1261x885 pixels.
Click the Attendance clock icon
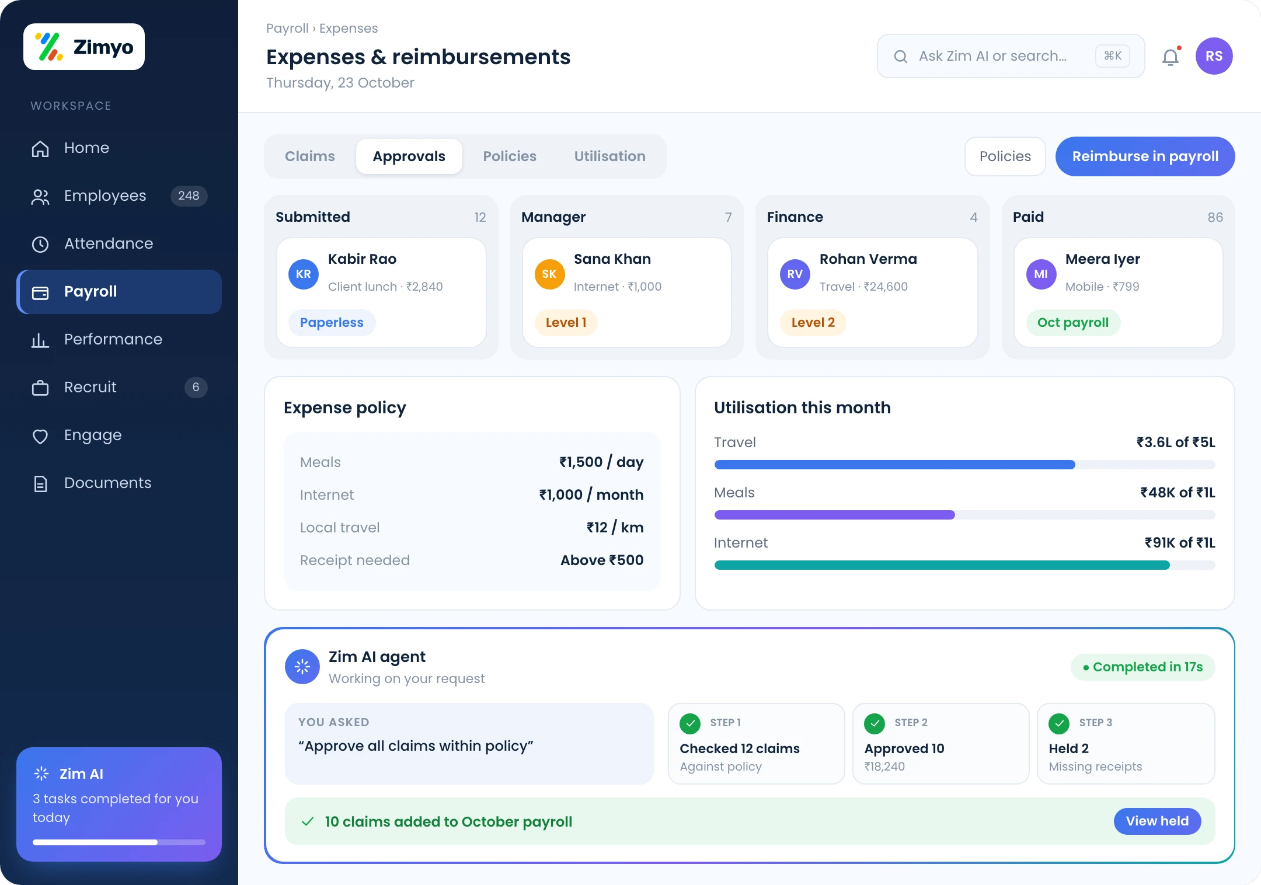pyautogui.click(x=40, y=244)
